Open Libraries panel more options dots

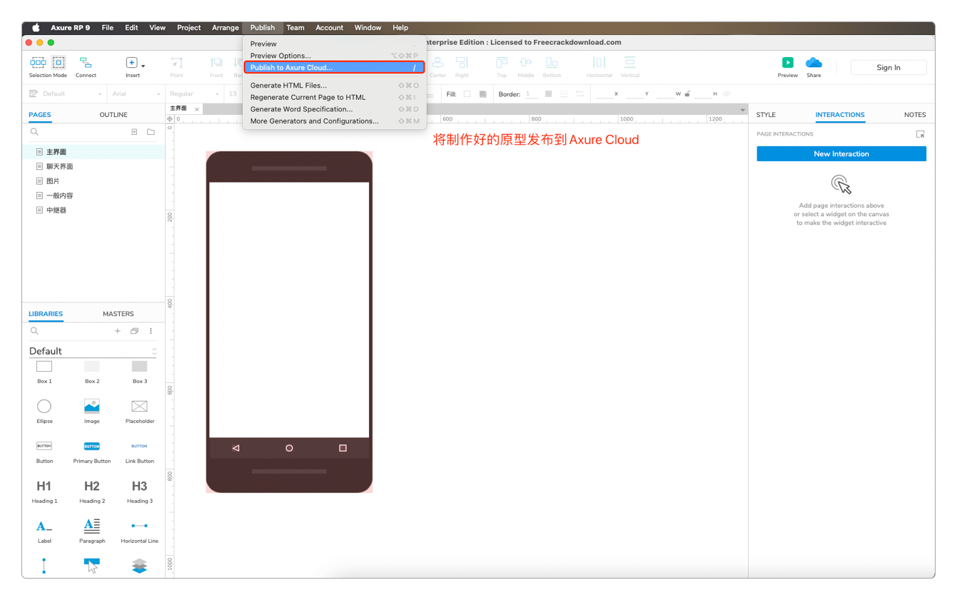coord(151,331)
